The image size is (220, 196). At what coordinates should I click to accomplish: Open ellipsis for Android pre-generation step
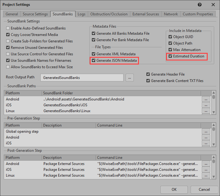coord(206,137)
